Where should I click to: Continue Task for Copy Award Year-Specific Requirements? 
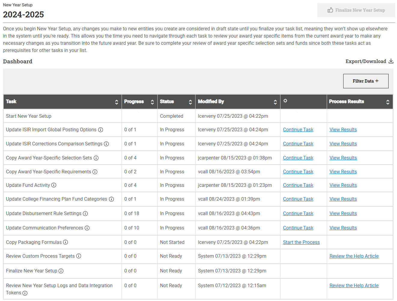298,172
